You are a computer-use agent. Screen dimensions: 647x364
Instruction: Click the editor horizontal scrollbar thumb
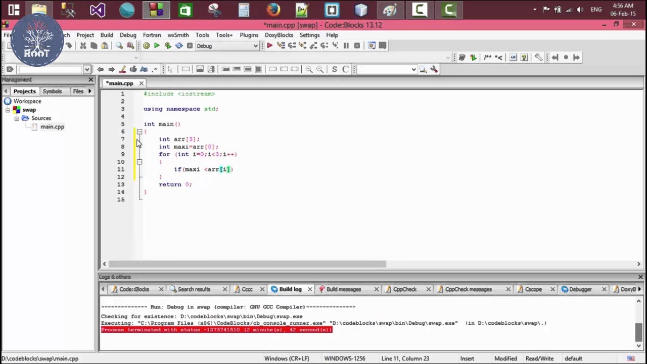tap(247, 264)
